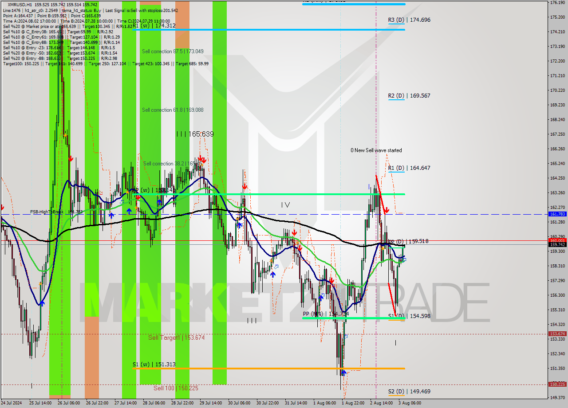The width and height of the screenshot is (568, 408).
Task: Click the 'FSB-HighToBreak | 161.783' label
Action: (56, 212)
